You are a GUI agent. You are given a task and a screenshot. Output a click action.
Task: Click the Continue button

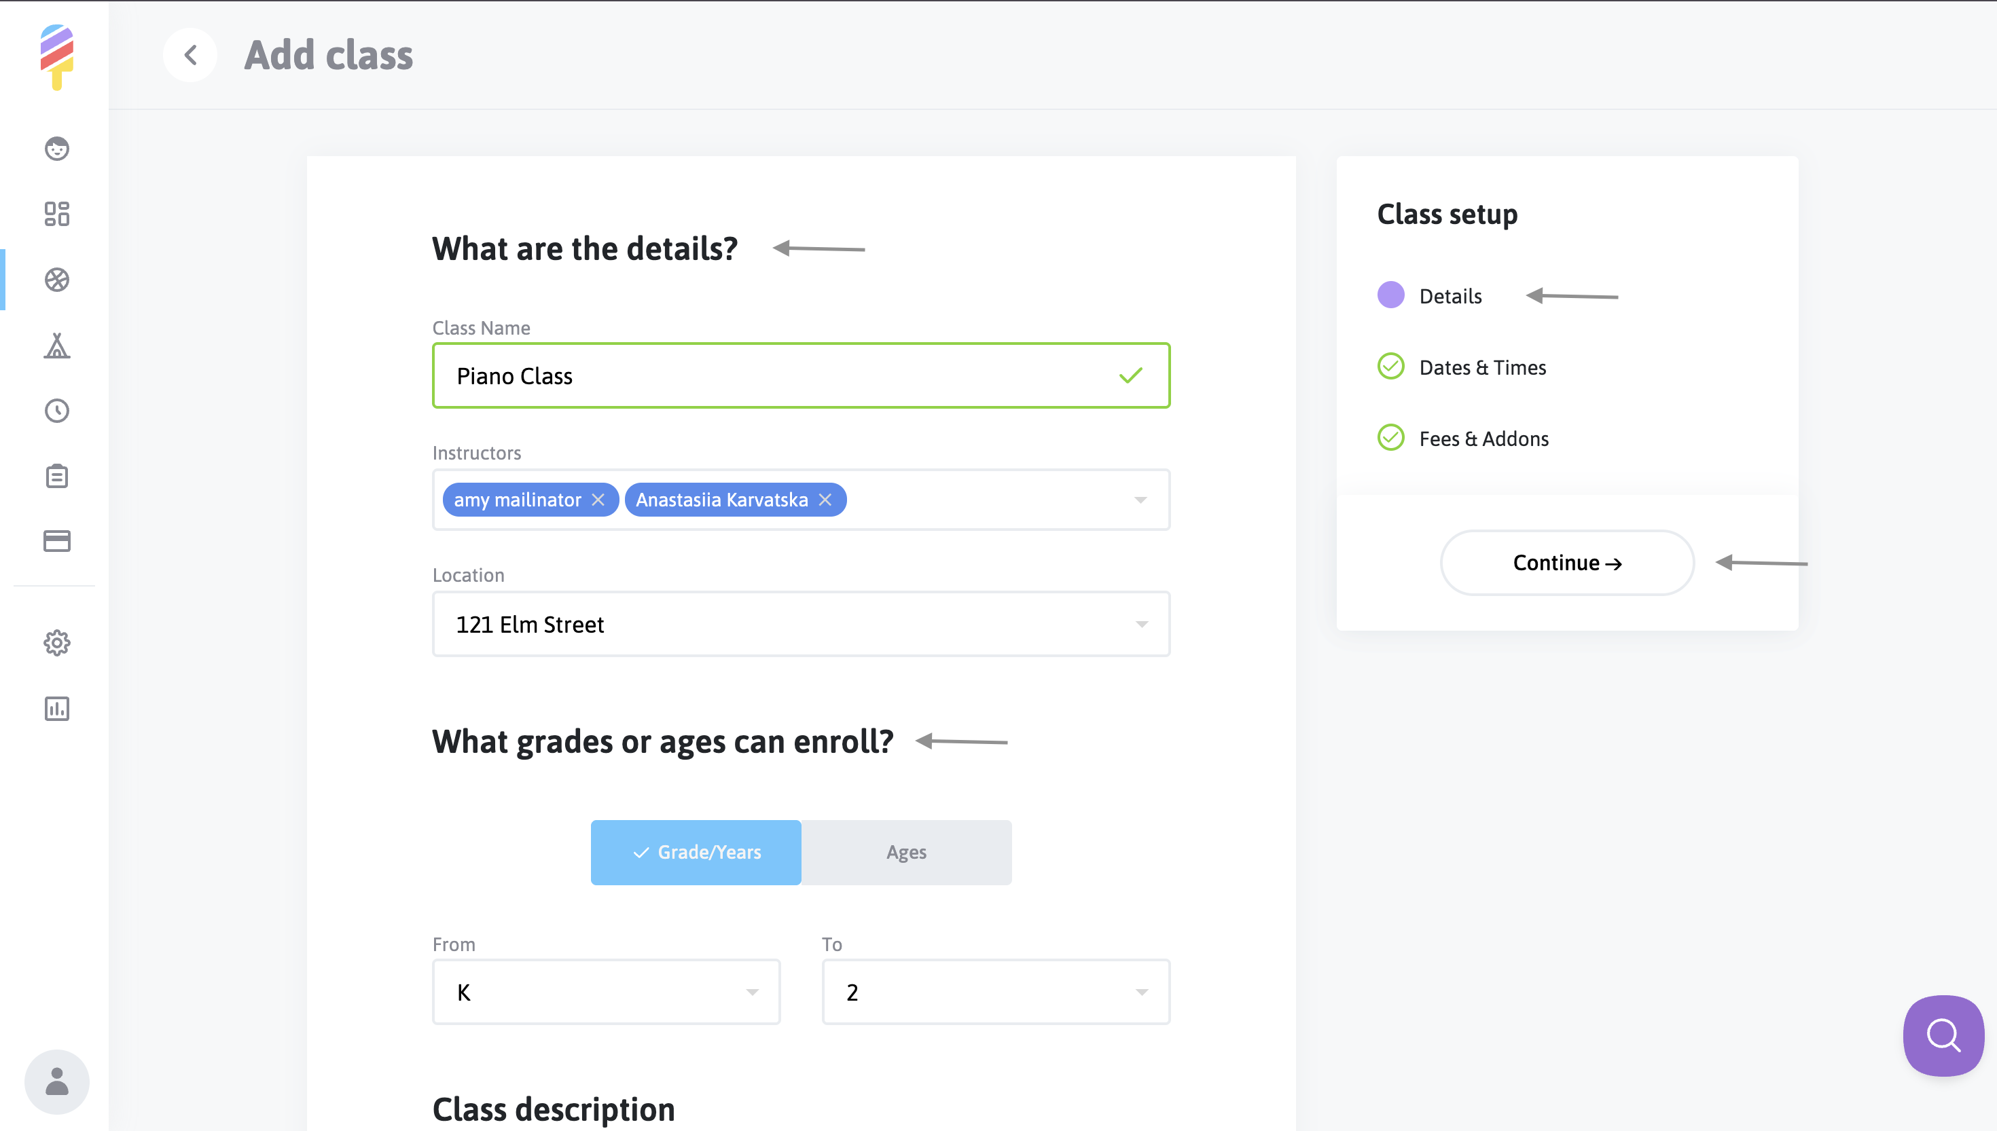[x=1566, y=563]
